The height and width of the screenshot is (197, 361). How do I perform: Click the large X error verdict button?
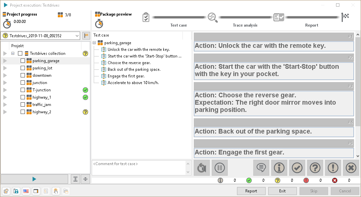point(351,168)
